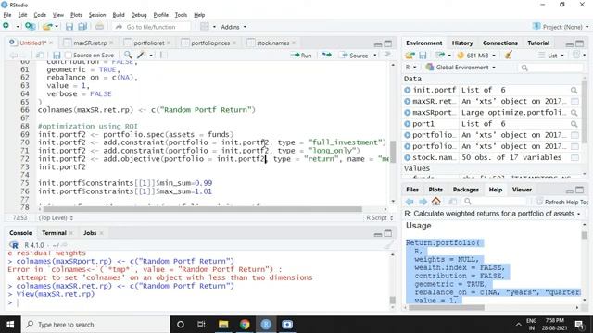593x333 pixels.
Task: Expand the init.portf object in Environment
Action: tap(408, 90)
